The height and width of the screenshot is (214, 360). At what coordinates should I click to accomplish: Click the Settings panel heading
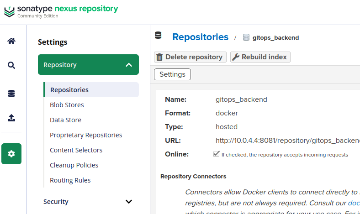coord(53,42)
